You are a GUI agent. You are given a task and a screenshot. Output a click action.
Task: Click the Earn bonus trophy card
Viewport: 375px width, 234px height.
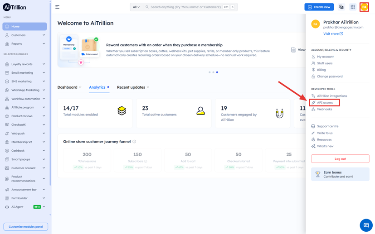pyautogui.click(x=340, y=174)
